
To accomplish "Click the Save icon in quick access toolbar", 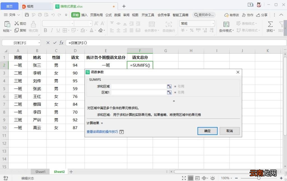I will pos(27,15).
